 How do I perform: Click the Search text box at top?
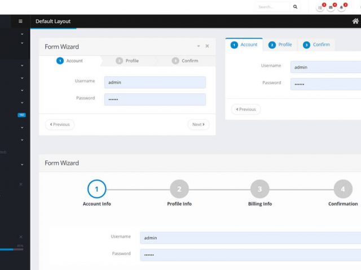272,7
